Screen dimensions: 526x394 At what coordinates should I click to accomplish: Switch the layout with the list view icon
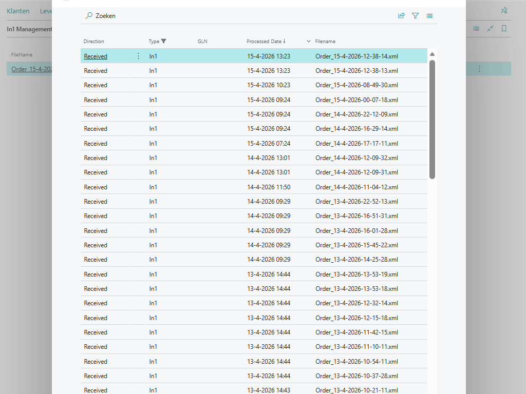coord(429,16)
